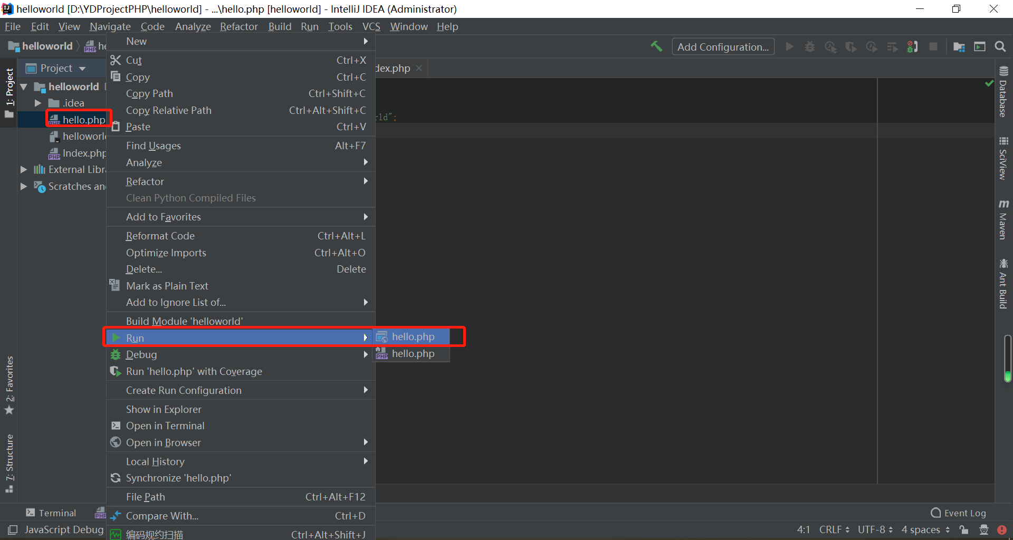Select hello.php in project tree
Viewport: 1013px width, 540px height.
pyautogui.click(x=78, y=120)
